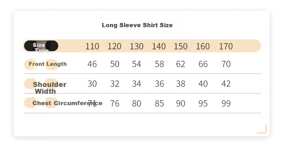Image resolution: width=284 pixels, height=146 pixels.
Task: Choose size 160 column header
Action: pos(203,46)
